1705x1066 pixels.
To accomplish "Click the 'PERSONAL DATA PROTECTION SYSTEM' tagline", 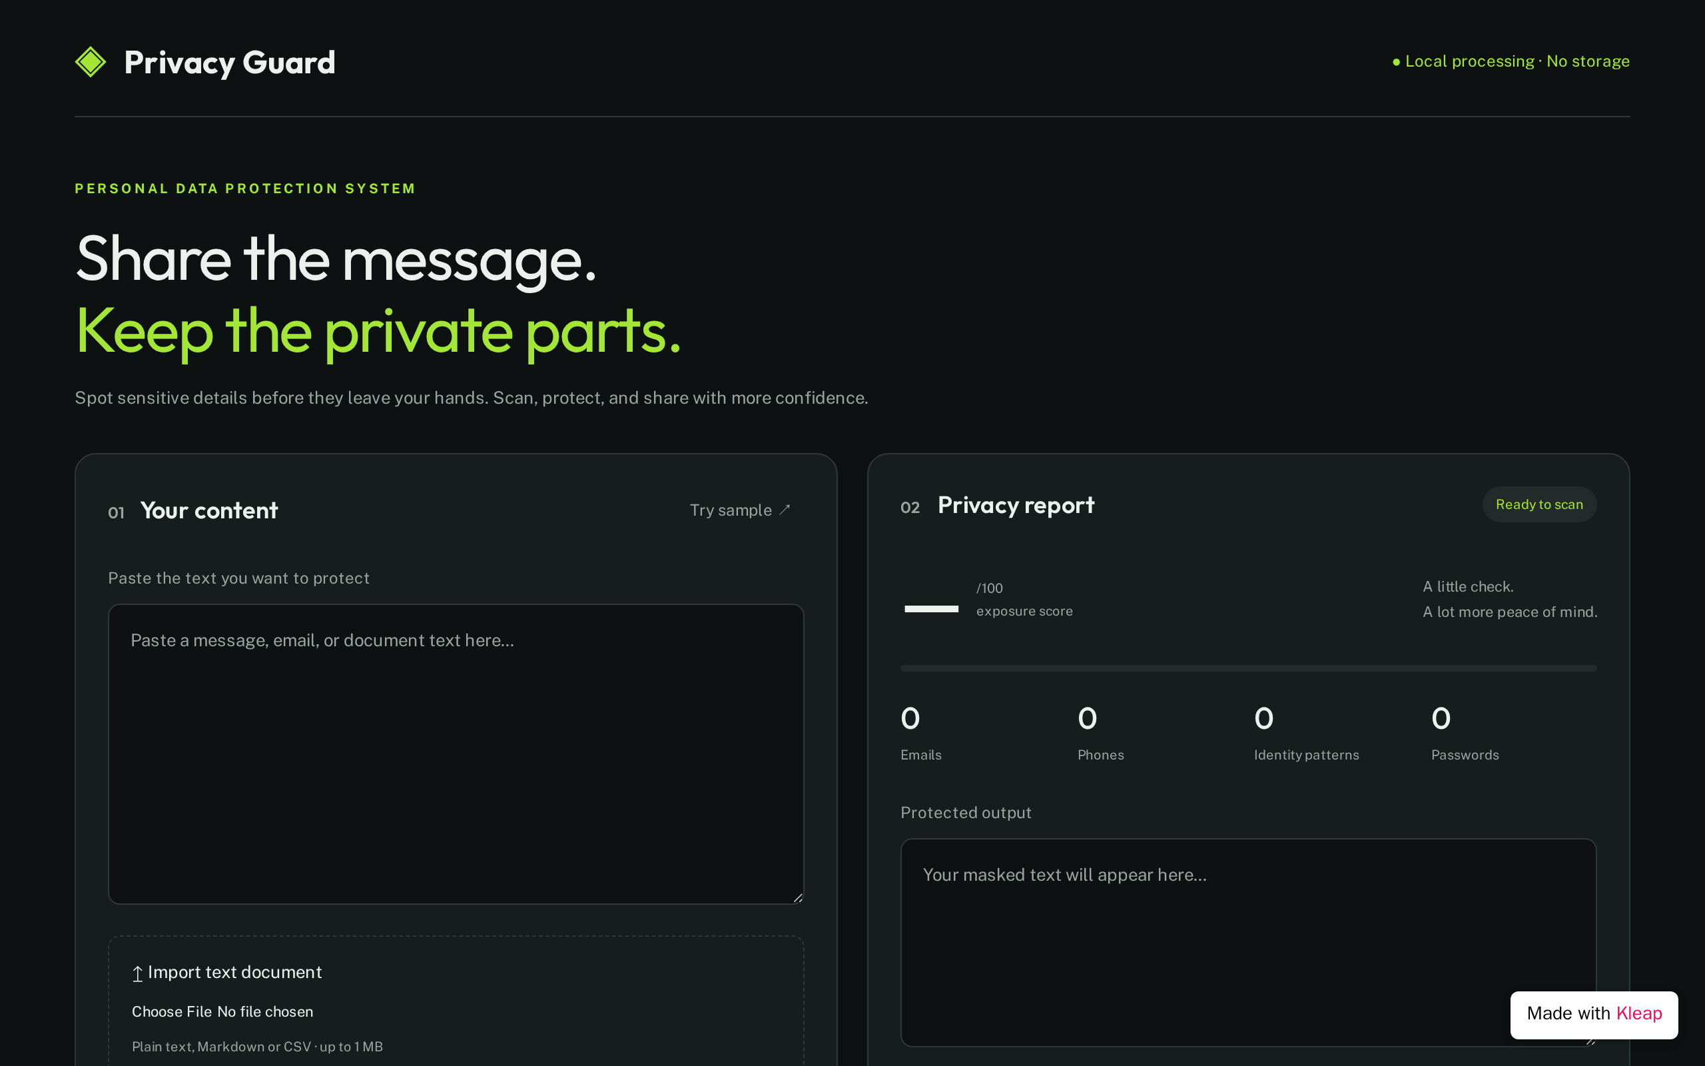I will pyautogui.click(x=245, y=189).
